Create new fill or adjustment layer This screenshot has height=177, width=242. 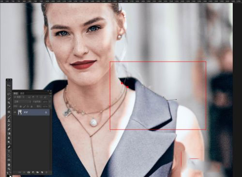click(x=33, y=172)
